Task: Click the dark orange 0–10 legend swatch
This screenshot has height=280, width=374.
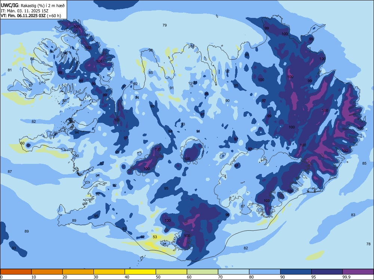Action: pyautogui.click(x=16, y=272)
